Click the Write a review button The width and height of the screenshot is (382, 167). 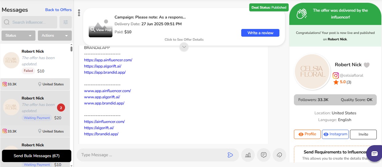pos(260,33)
